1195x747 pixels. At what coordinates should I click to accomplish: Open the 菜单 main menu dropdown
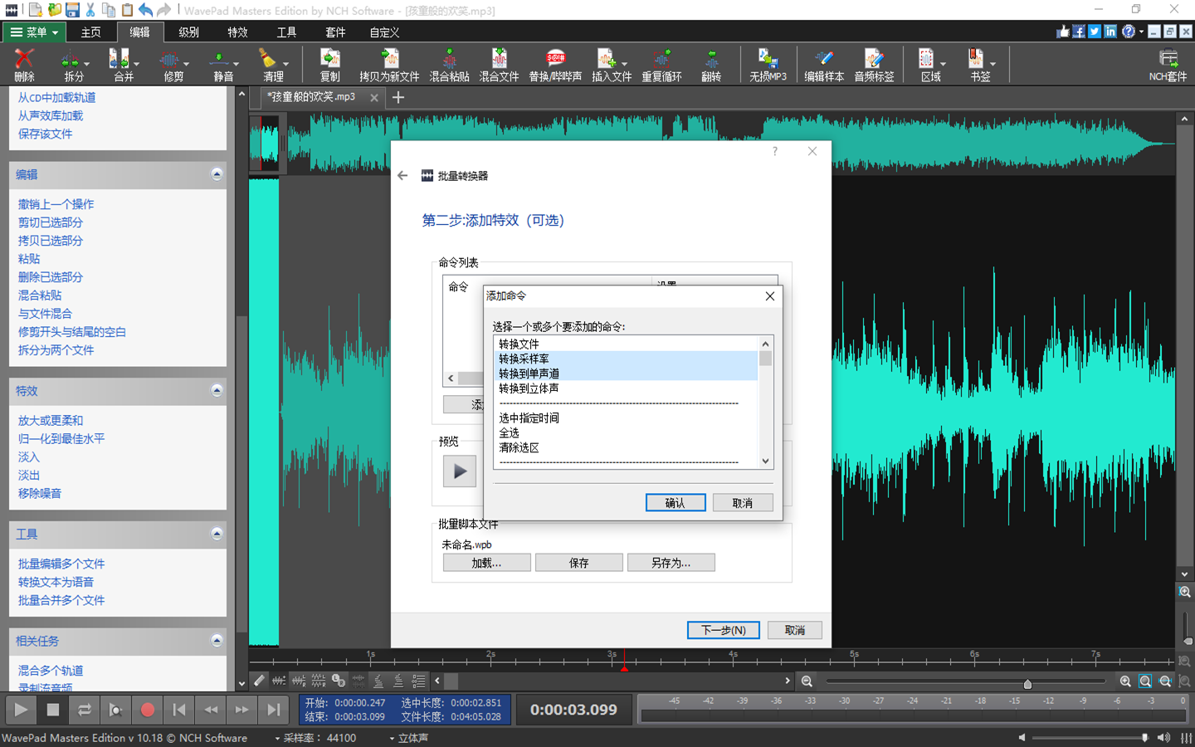(33, 32)
